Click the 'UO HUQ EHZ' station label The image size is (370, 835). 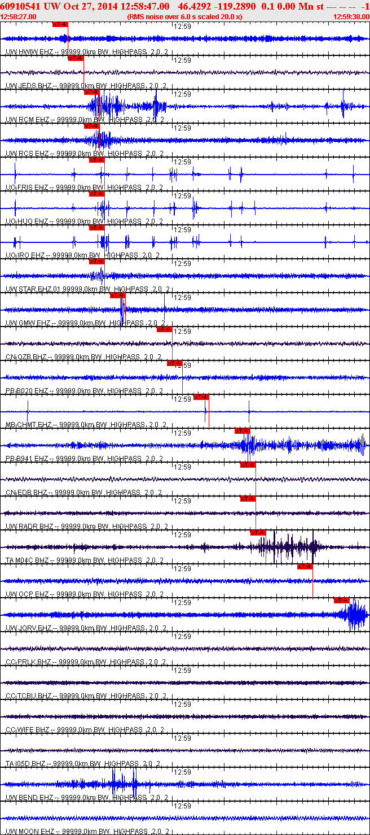(x=26, y=221)
